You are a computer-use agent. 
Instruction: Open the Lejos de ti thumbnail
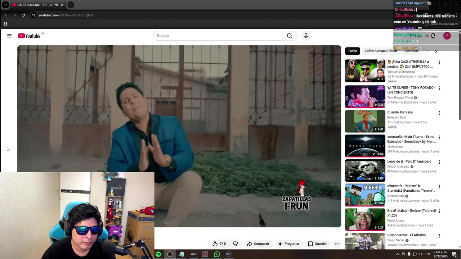(x=365, y=170)
